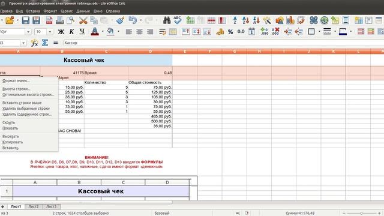Open the Данные menu

(83, 11)
